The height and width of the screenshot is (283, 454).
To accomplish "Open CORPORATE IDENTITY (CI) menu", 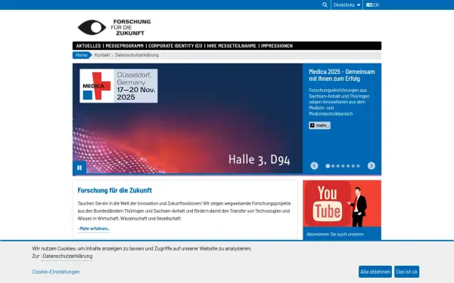I will coord(176,45).
